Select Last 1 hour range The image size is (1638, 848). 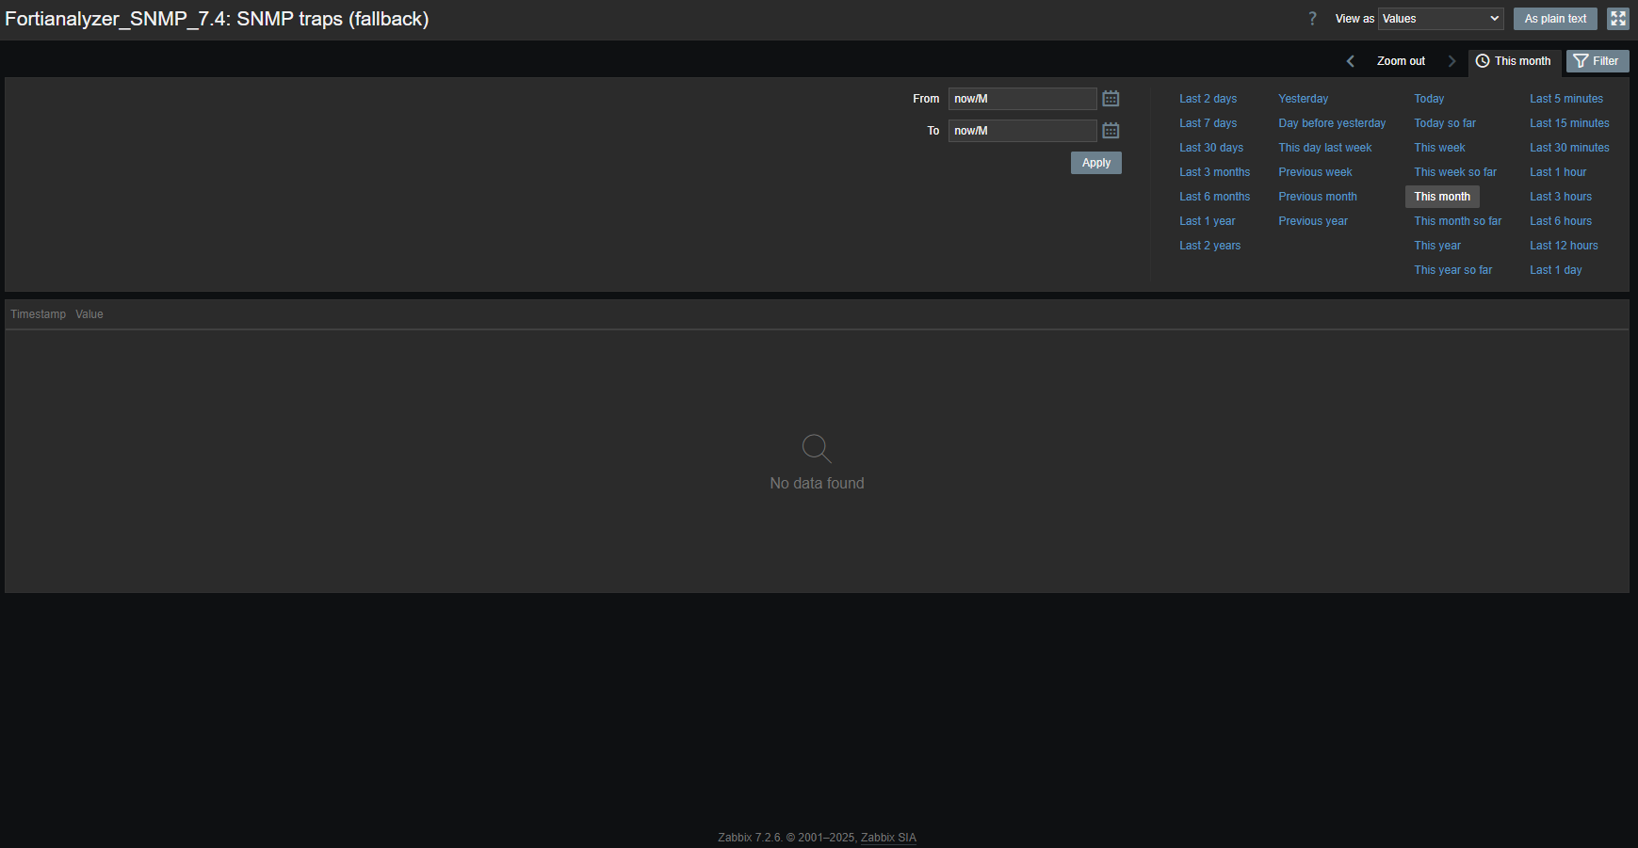point(1558,172)
